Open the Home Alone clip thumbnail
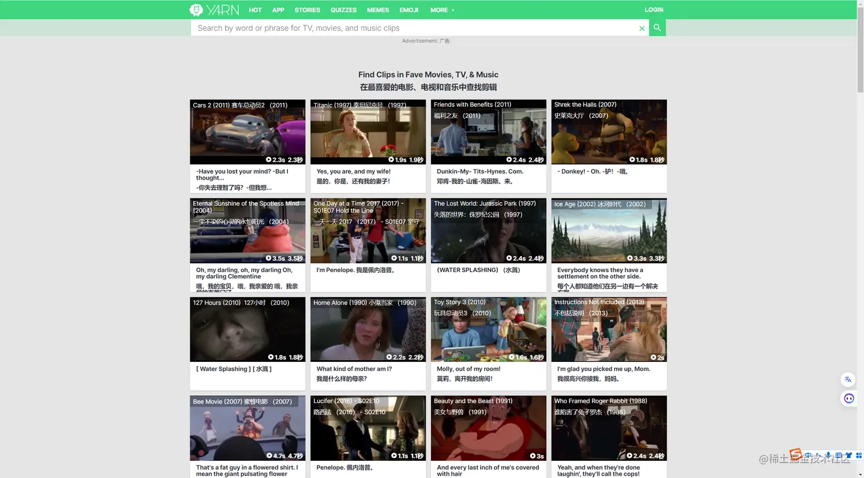Screen dimensions: 864x478 click(368, 330)
